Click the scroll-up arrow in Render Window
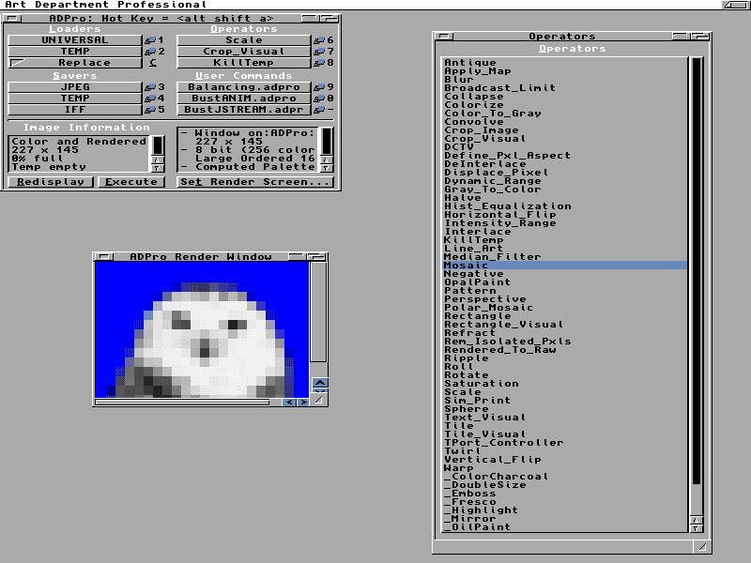751x563 pixels. click(x=320, y=383)
